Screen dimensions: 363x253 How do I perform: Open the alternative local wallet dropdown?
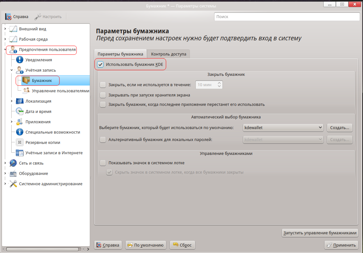click(x=283, y=139)
